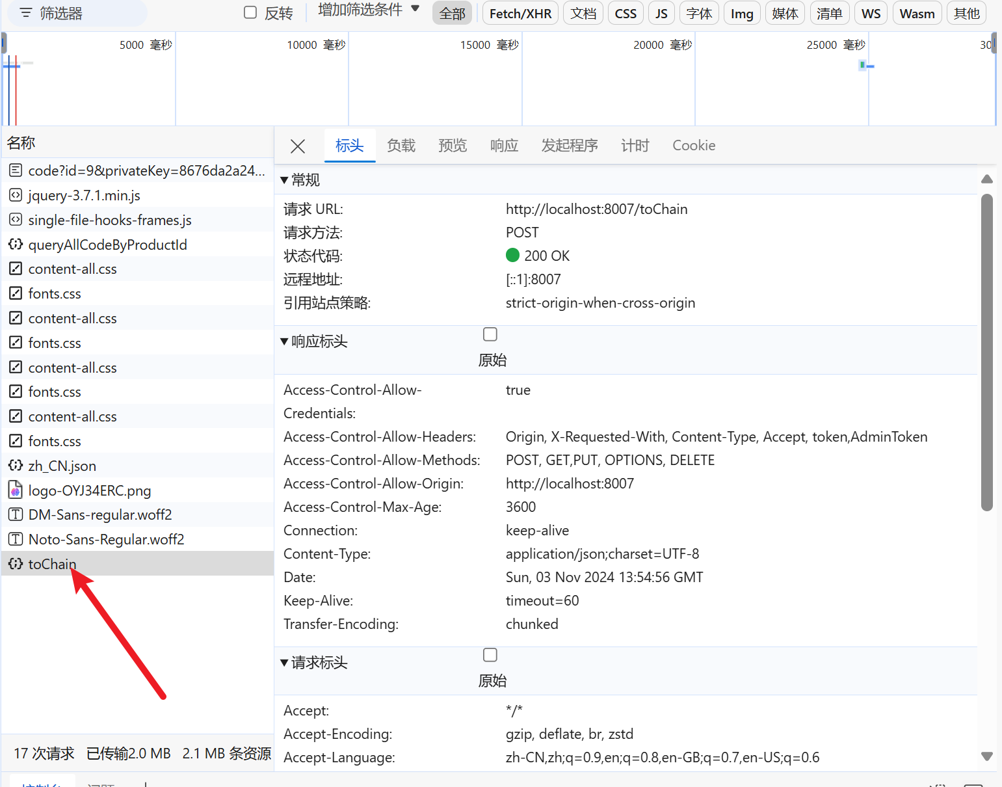Select the 全部 filter button
The width and height of the screenshot is (1002, 787).
coord(453,13)
